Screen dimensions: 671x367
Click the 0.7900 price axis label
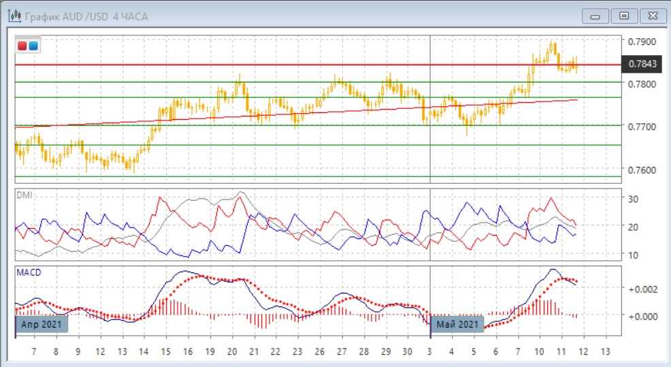click(x=642, y=42)
